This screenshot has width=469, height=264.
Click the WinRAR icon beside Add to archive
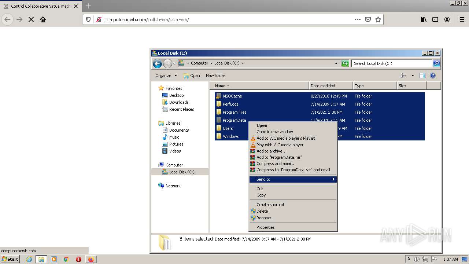(253, 151)
